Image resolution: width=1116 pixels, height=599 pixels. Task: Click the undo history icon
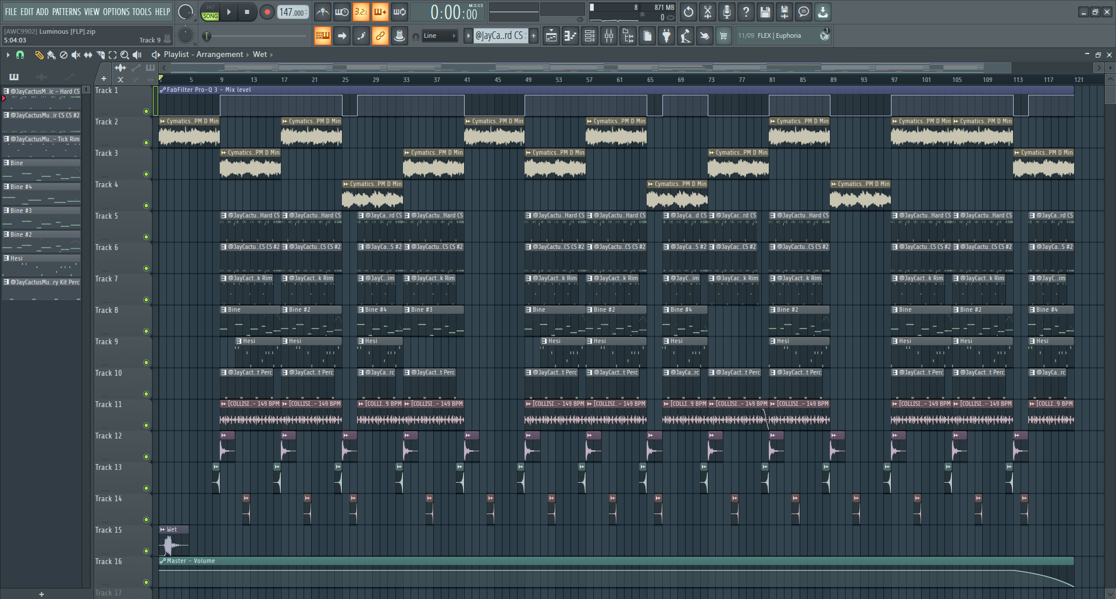[689, 12]
